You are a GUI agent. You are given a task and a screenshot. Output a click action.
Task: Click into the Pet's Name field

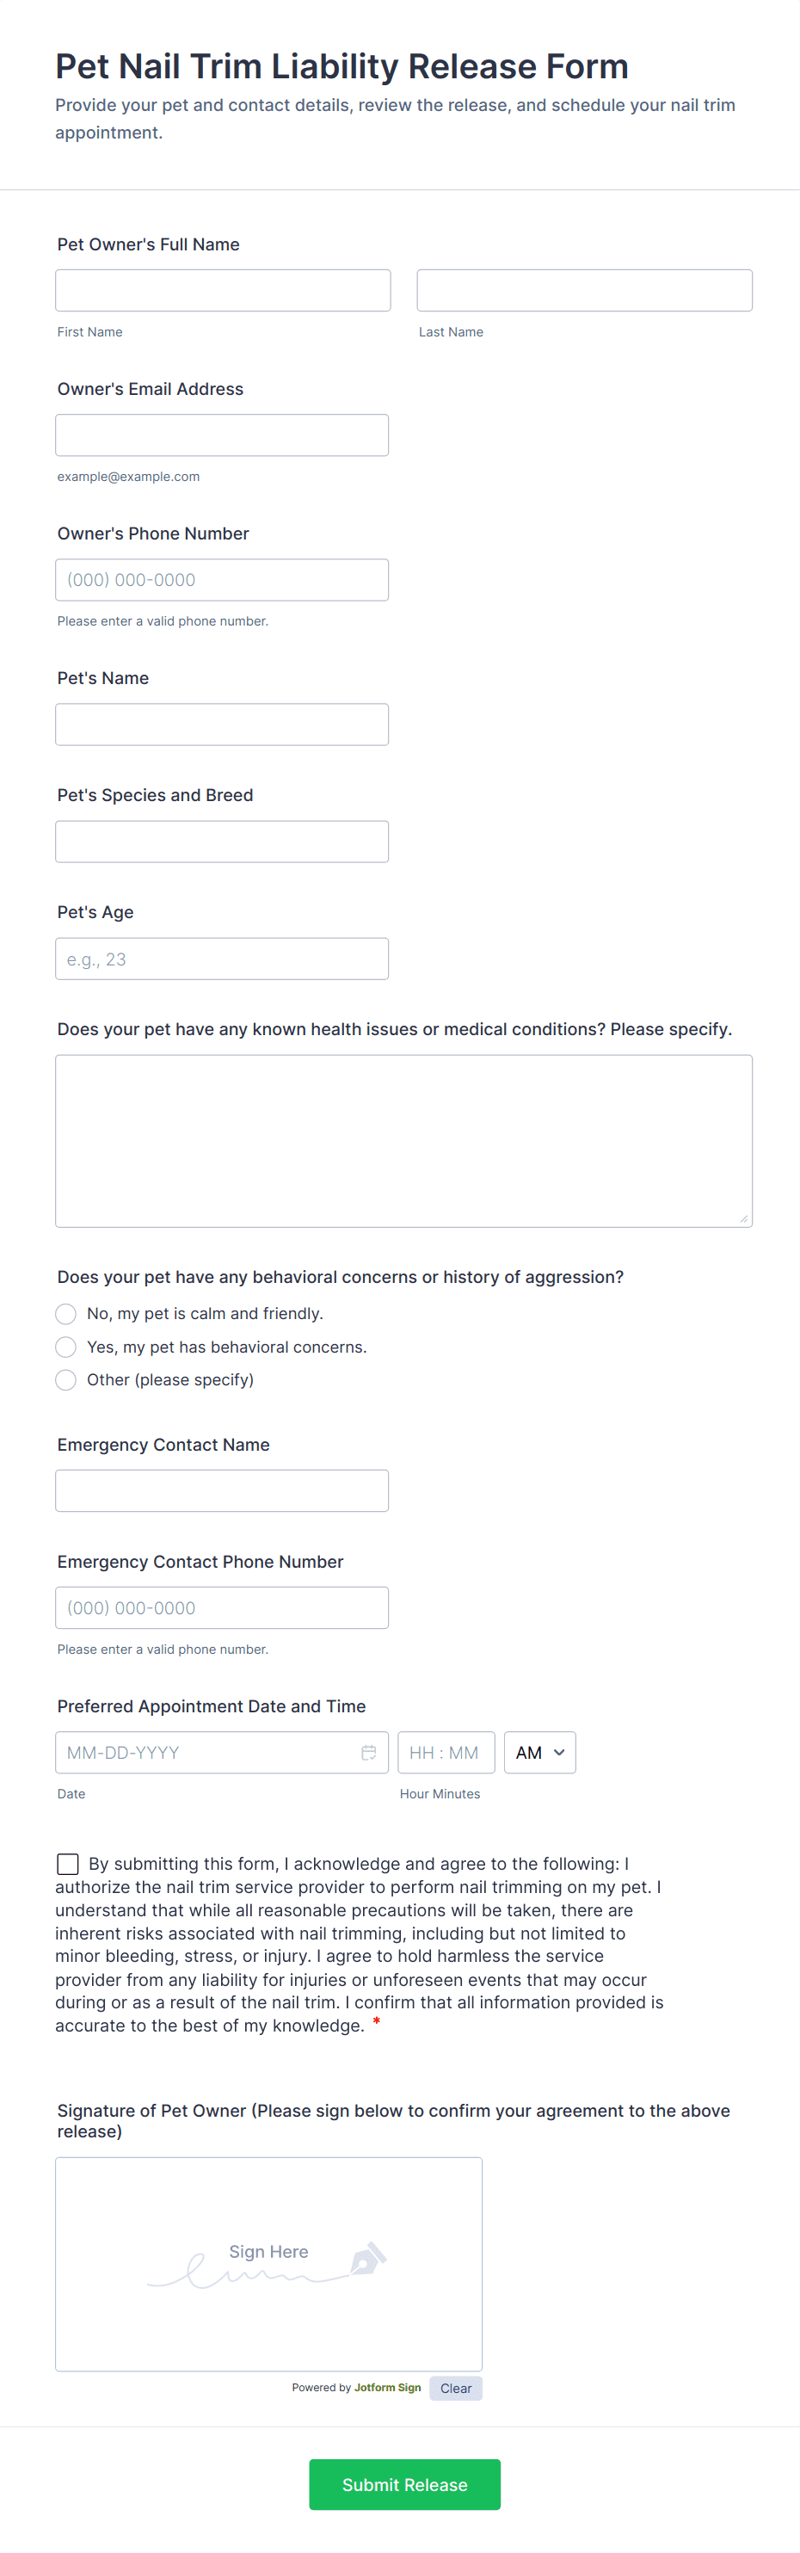[222, 725]
